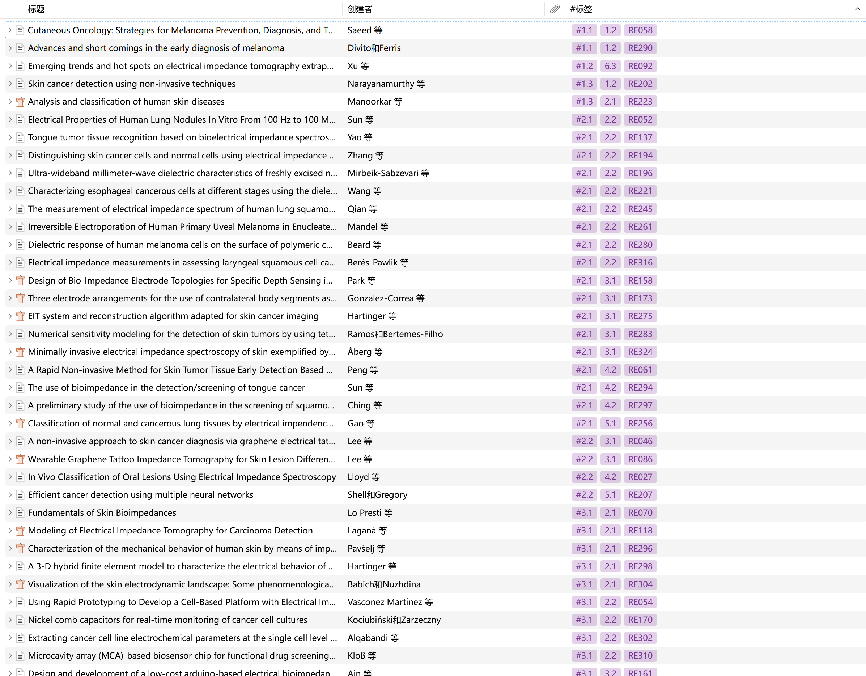This screenshot has height=676, width=866.
Task: Click tag RE027 on Lloyd row
Action: point(640,477)
